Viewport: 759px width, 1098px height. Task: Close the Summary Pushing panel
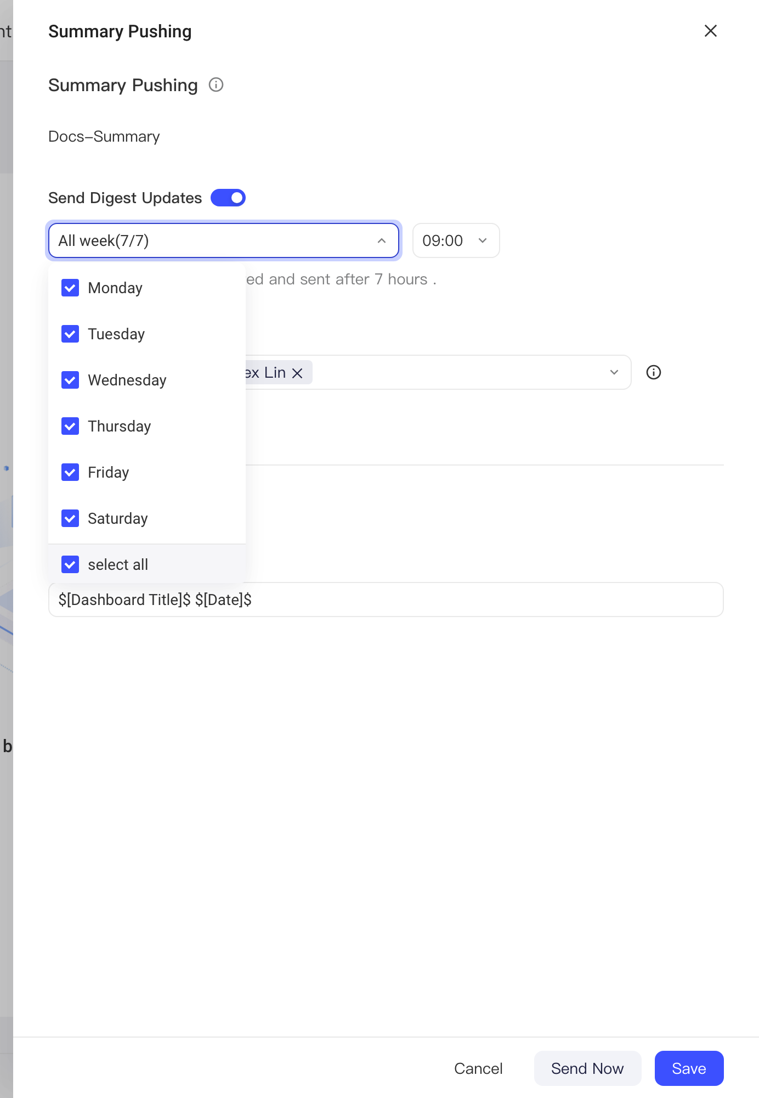coord(711,31)
